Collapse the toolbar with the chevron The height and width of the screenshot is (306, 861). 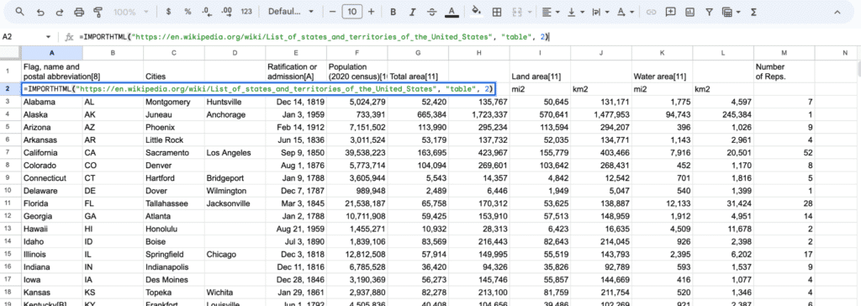coord(837,12)
